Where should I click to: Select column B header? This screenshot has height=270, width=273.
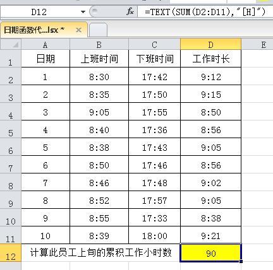pos(99,44)
